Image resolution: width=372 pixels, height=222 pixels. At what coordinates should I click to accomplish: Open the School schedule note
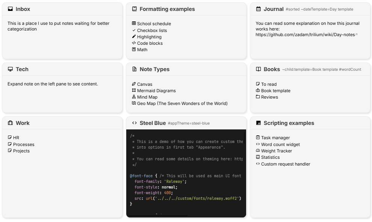coord(154,24)
